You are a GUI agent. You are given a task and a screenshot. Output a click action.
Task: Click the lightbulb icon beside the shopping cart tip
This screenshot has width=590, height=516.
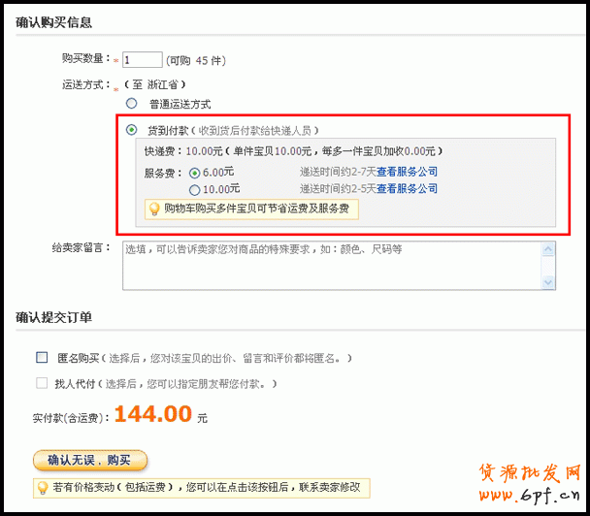[153, 208]
